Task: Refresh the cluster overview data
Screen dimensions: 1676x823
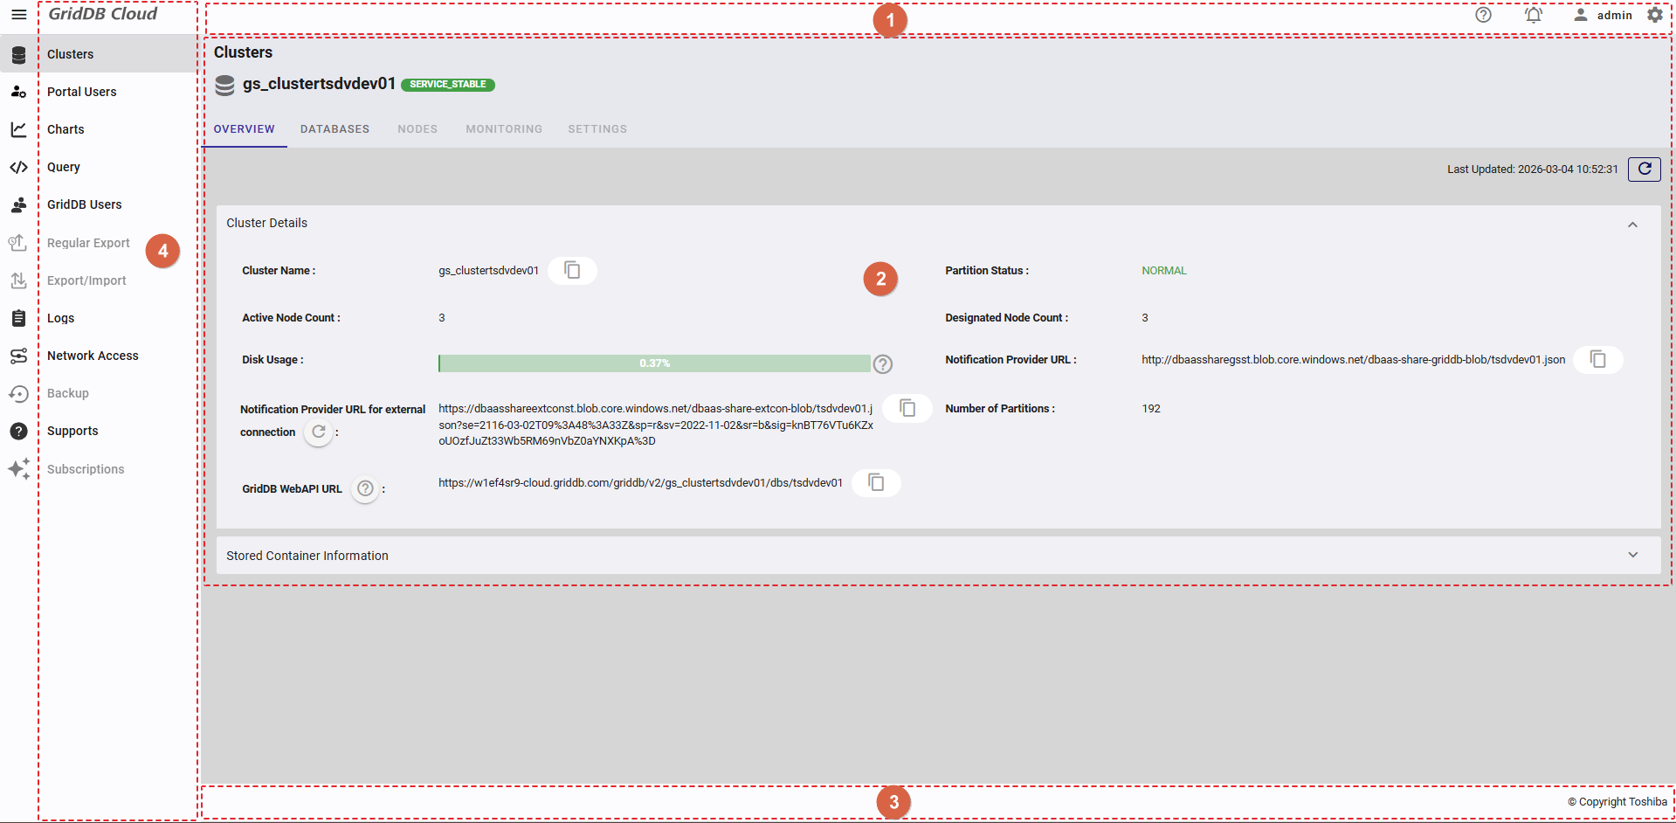Action: 1644,169
